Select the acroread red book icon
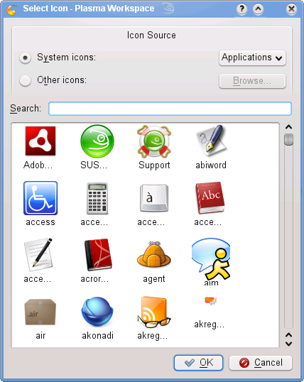304x382 pixels. pos(98,255)
